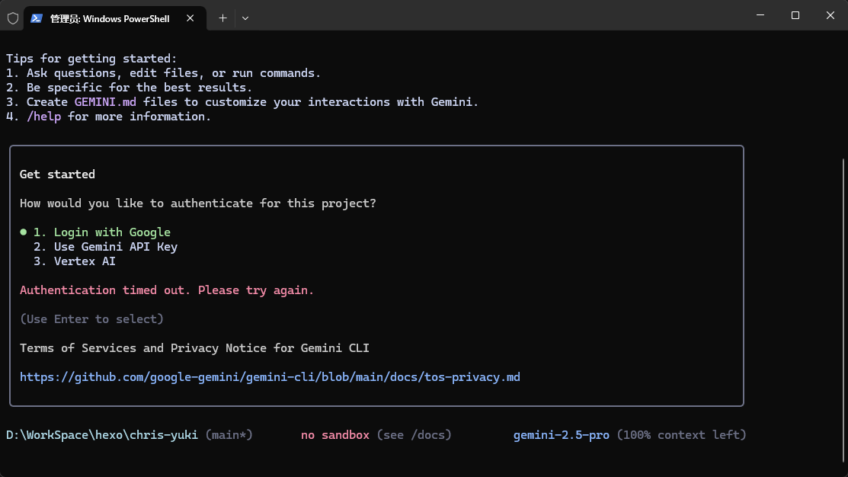Click the PowerShell icon on the tab
The width and height of the screenshot is (848, 477).
(36, 17)
